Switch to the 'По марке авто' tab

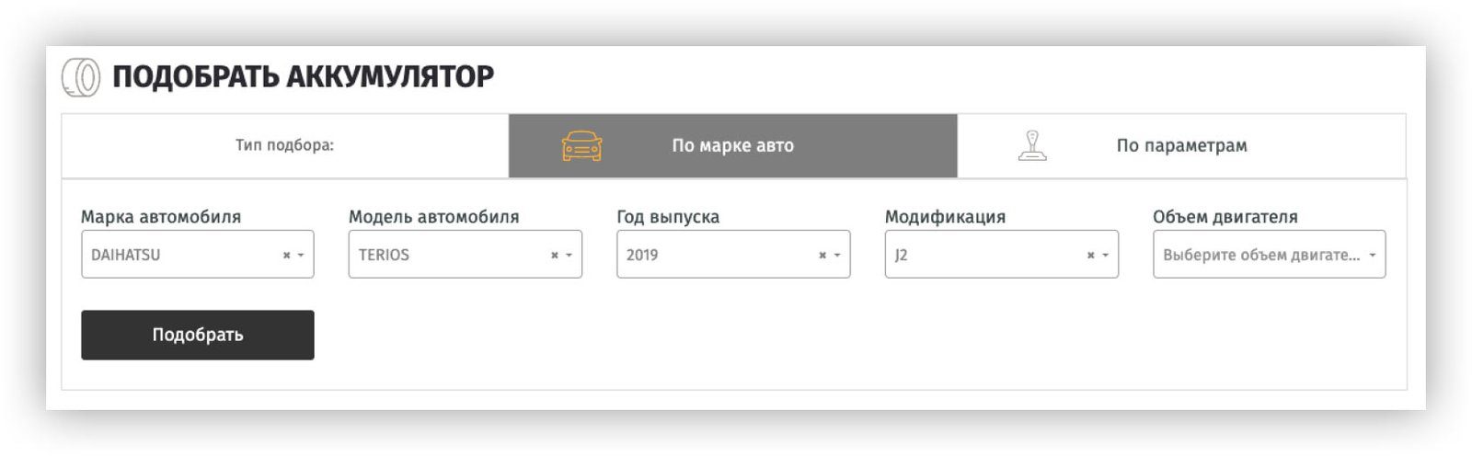coord(732,146)
